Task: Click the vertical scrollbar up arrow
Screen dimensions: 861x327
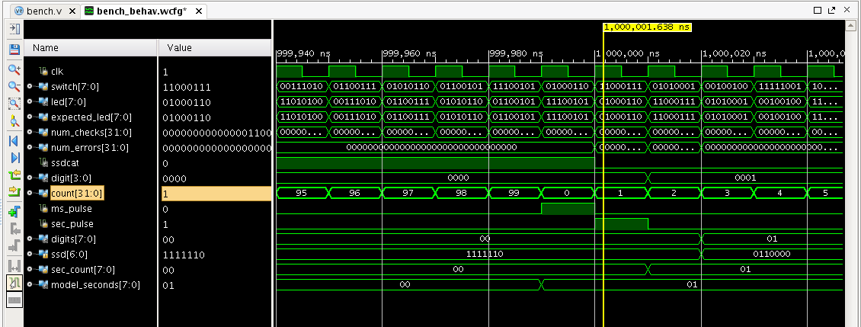Action: coord(851,26)
